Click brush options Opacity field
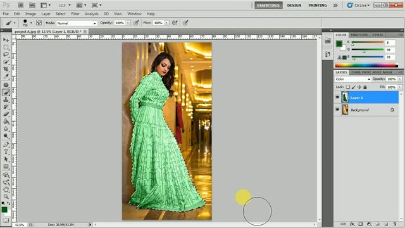 [120, 23]
